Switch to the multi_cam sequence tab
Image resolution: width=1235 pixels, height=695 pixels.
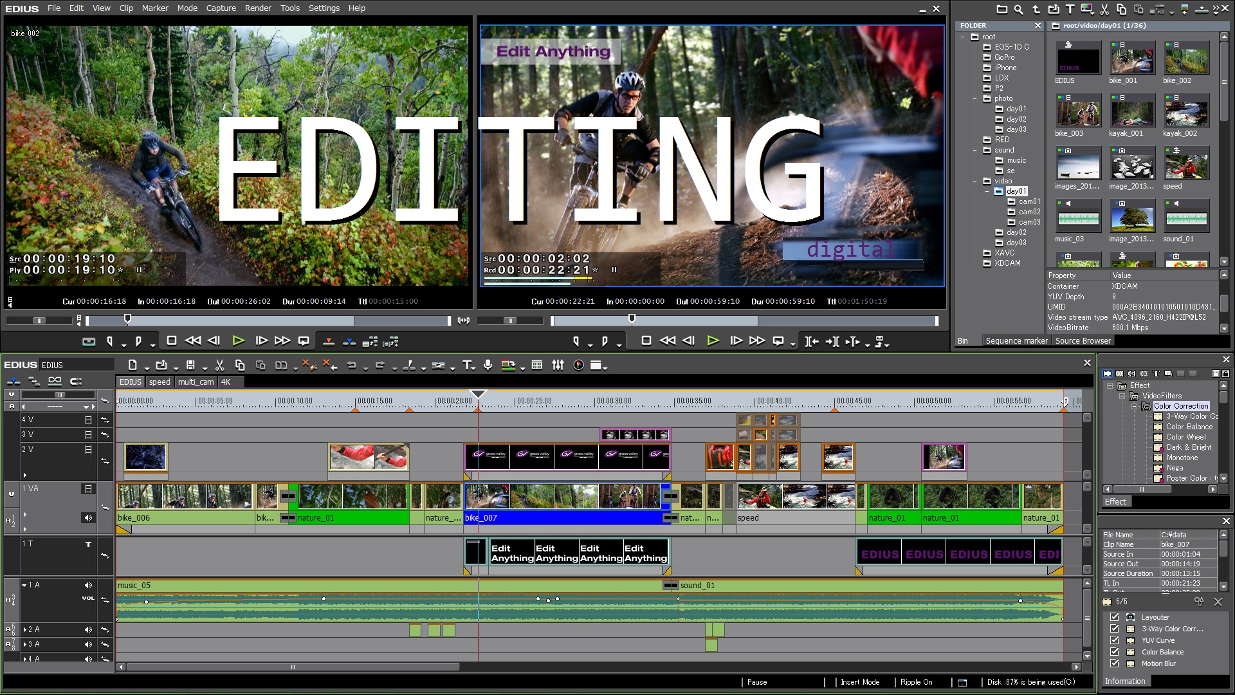(x=196, y=382)
